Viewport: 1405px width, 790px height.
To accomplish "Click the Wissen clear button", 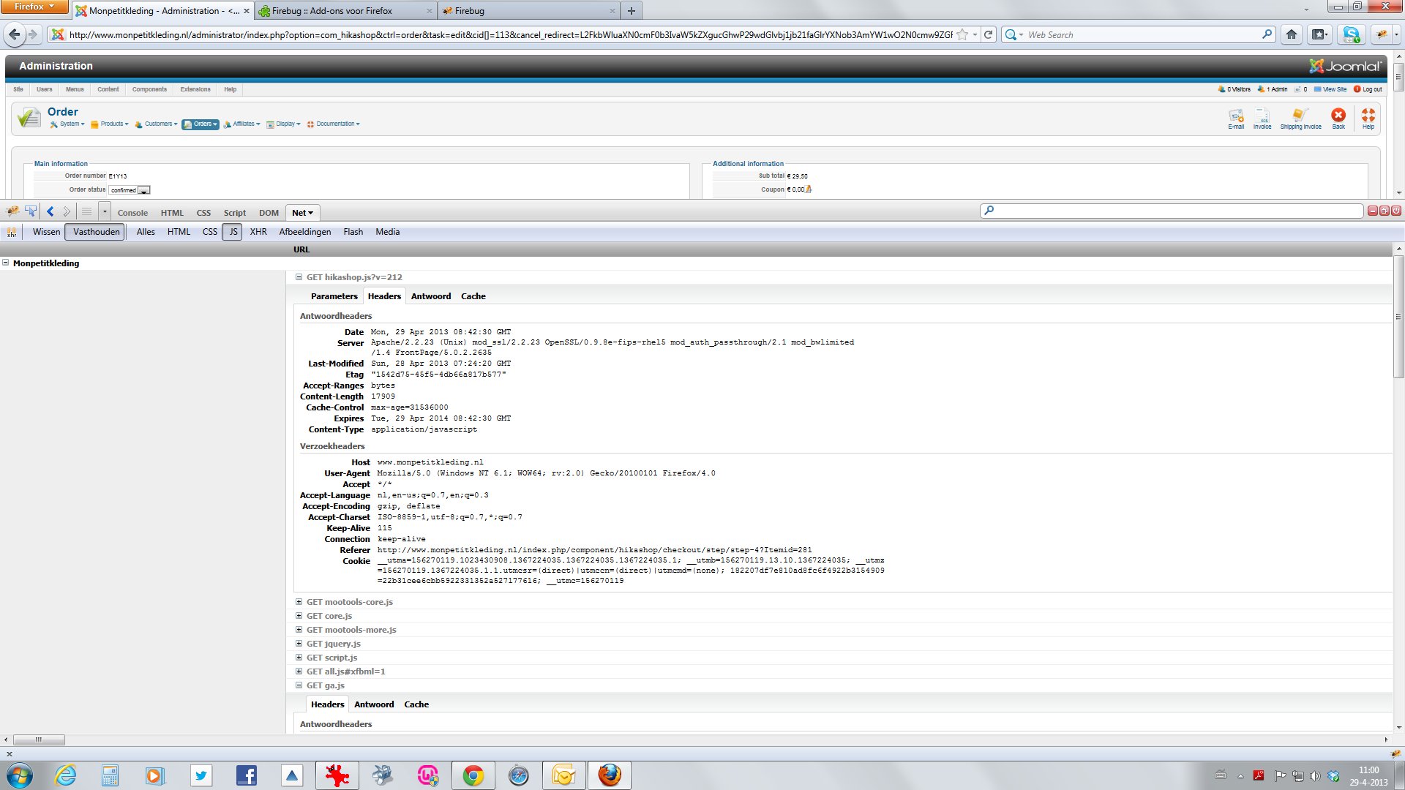I will [46, 232].
